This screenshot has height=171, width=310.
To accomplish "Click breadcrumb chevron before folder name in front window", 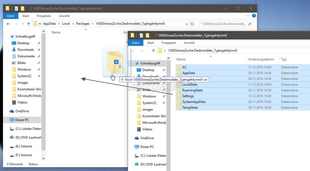I will pyautogui.click(x=165, y=50).
